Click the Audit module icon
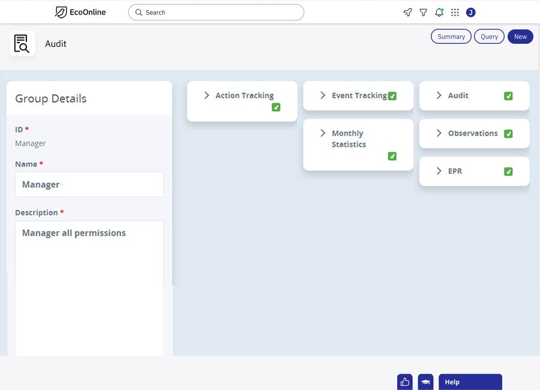540x390 pixels. pos(22,43)
